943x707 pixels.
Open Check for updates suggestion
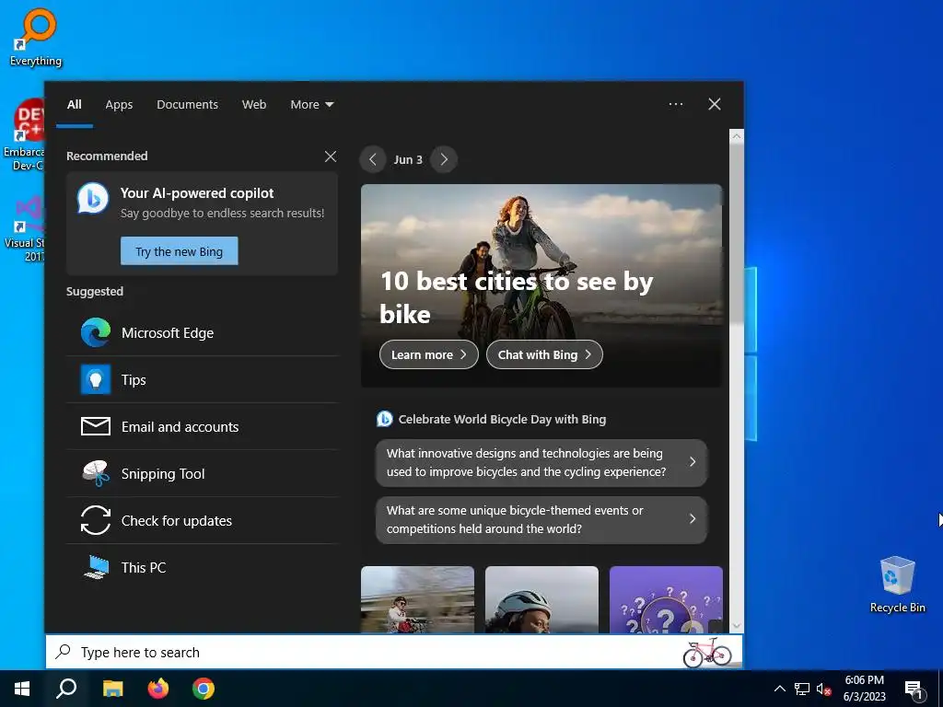(x=202, y=521)
